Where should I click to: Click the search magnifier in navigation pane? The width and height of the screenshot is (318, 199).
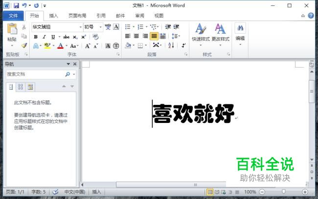(x=68, y=74)
